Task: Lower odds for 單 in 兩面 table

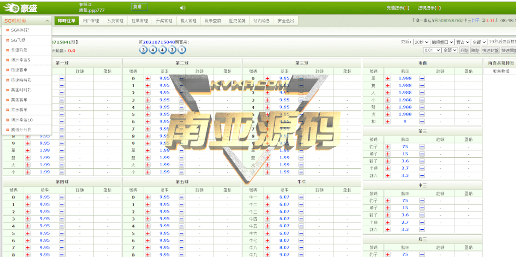Action: coord(422,78)
